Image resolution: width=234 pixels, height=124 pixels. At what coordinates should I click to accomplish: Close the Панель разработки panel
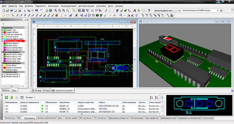tap(27, 20)
